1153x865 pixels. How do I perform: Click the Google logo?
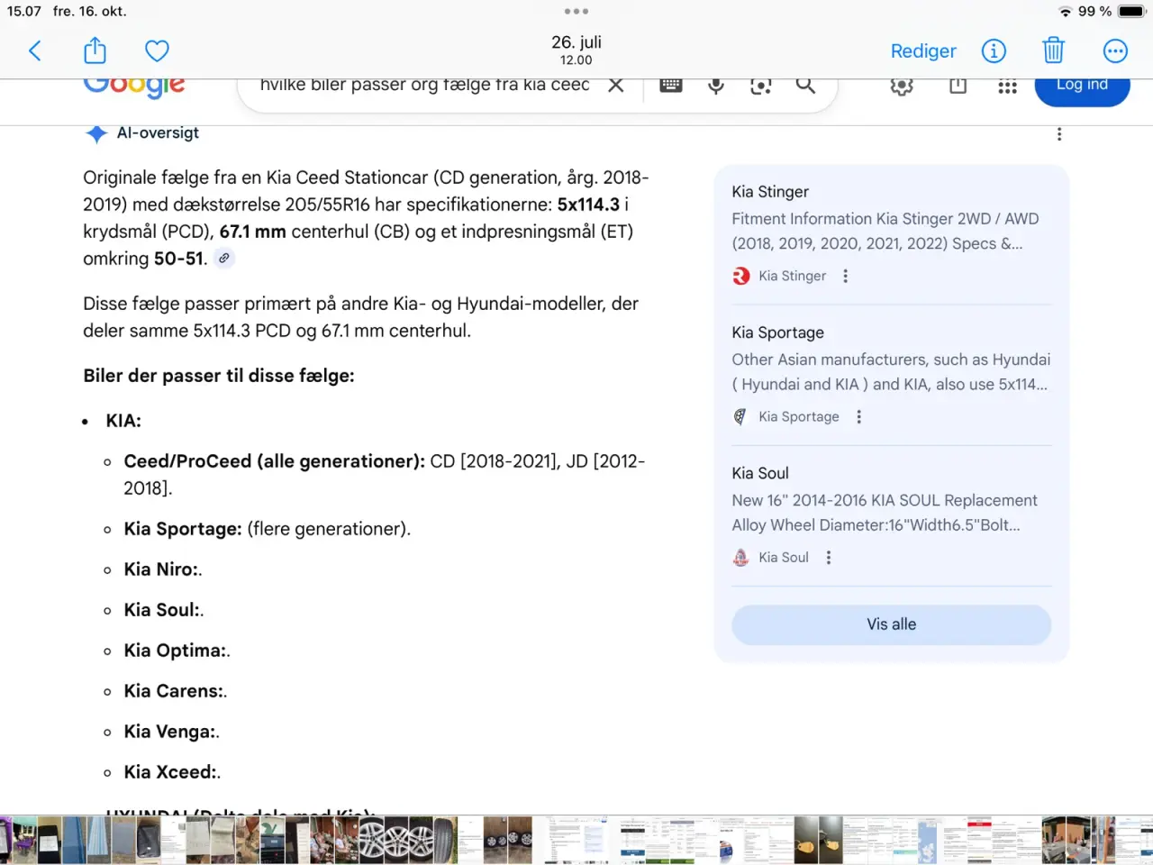(x=134, y=87)
